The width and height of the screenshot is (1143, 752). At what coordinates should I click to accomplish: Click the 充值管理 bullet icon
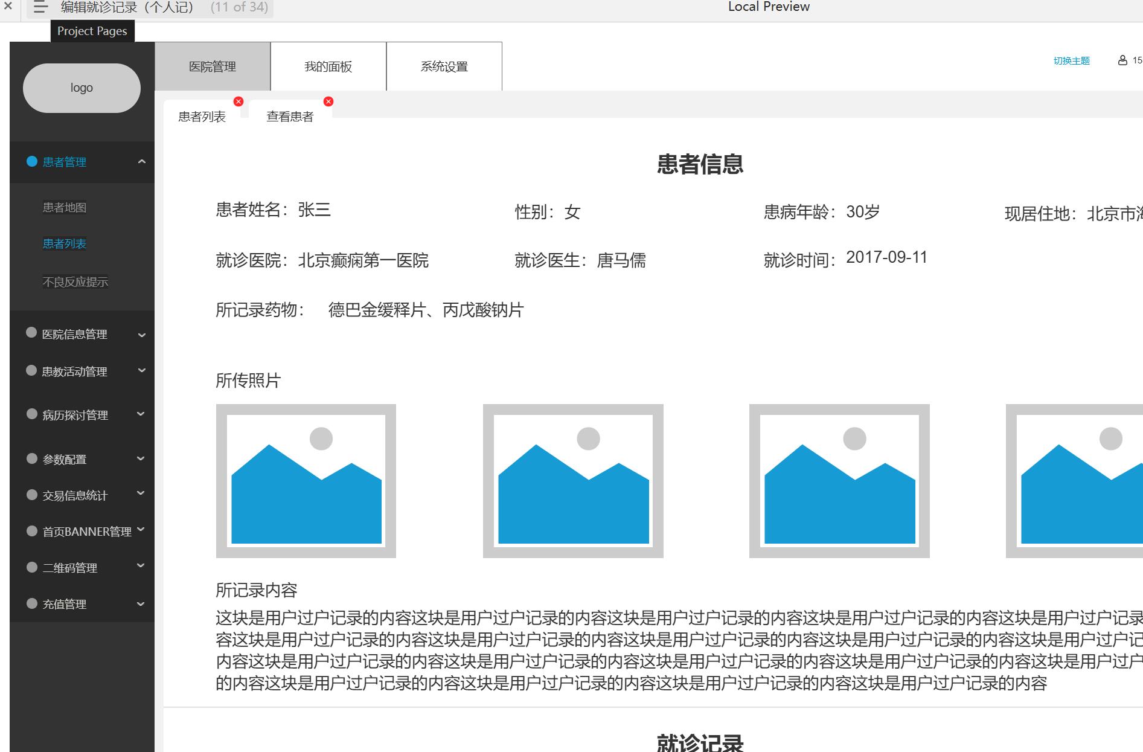click(32, 603)
